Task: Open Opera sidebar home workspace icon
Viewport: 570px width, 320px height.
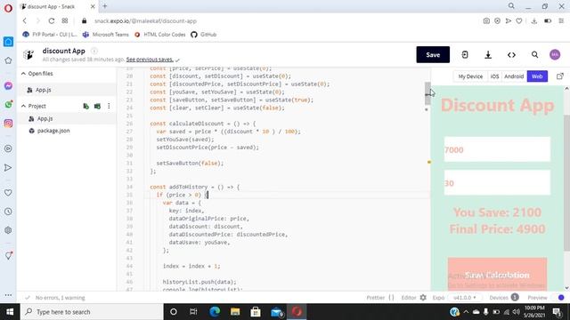Action: tap(8, 42)
